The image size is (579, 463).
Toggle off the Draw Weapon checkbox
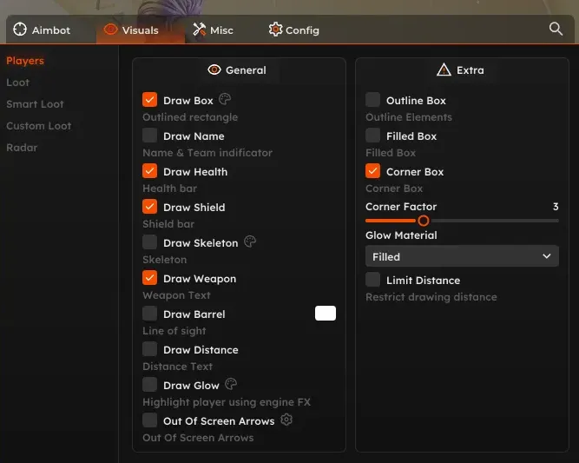(149, 278)
